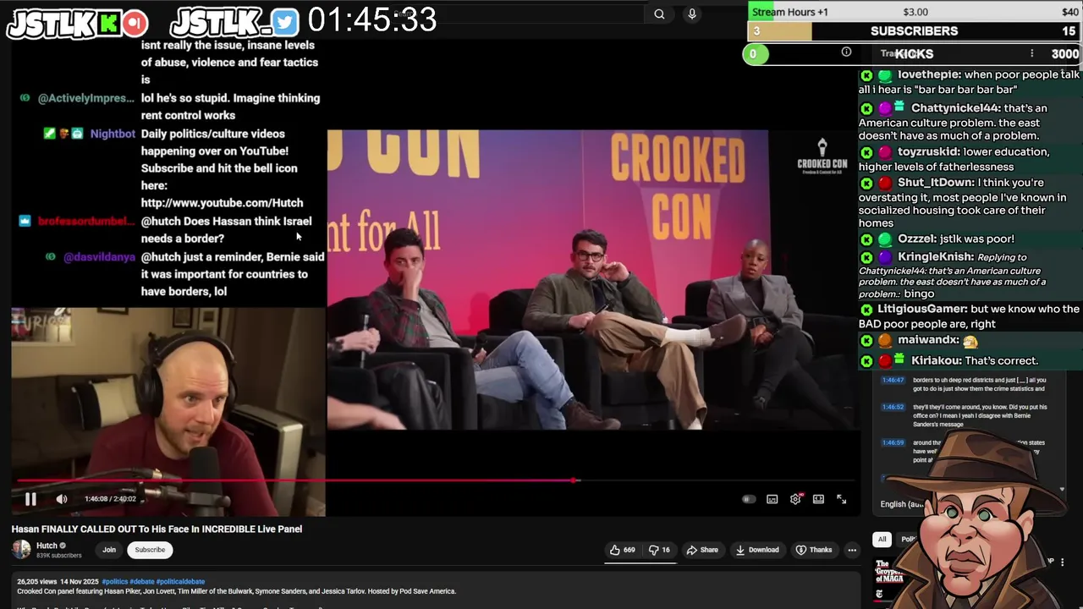
Task: Jump to transcript timestamp 1:46:47
Action: (x=893, y=380)
